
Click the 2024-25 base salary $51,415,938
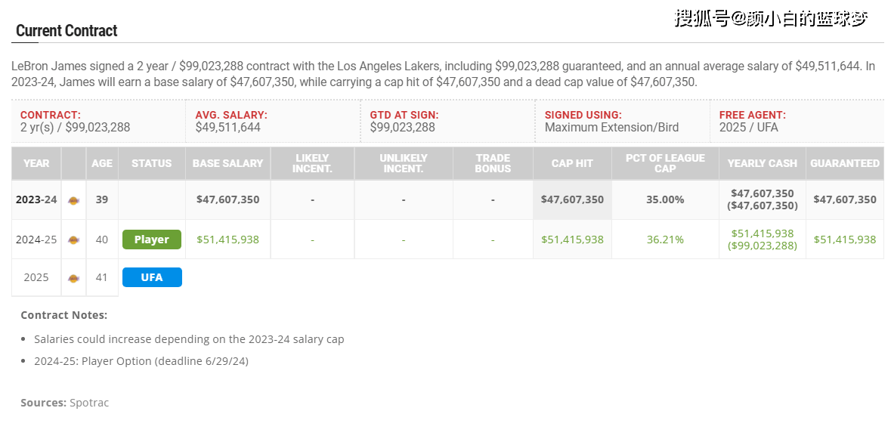227,240
